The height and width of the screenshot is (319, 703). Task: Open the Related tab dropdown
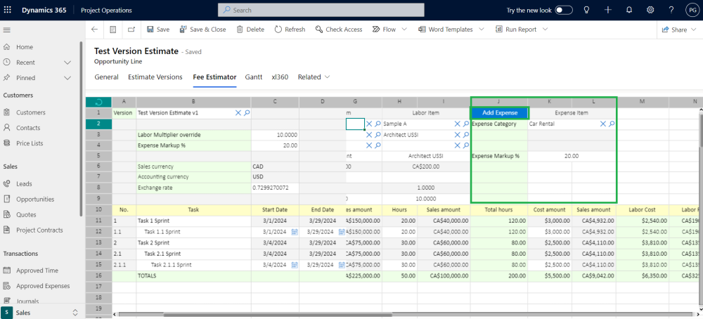click(x=314, y=77)
